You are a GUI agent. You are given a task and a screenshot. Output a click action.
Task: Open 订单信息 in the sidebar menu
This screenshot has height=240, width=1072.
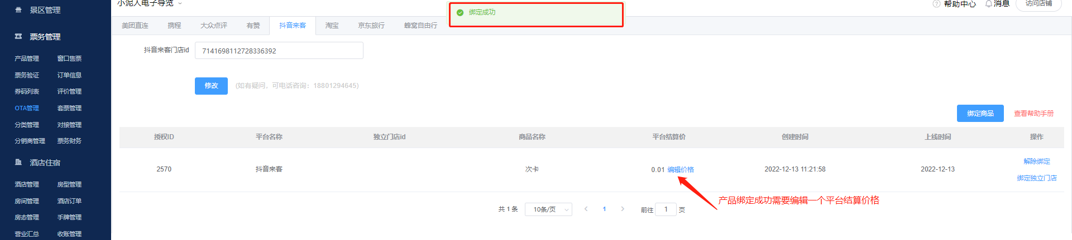pyautogui.click(x=69, y=75)
